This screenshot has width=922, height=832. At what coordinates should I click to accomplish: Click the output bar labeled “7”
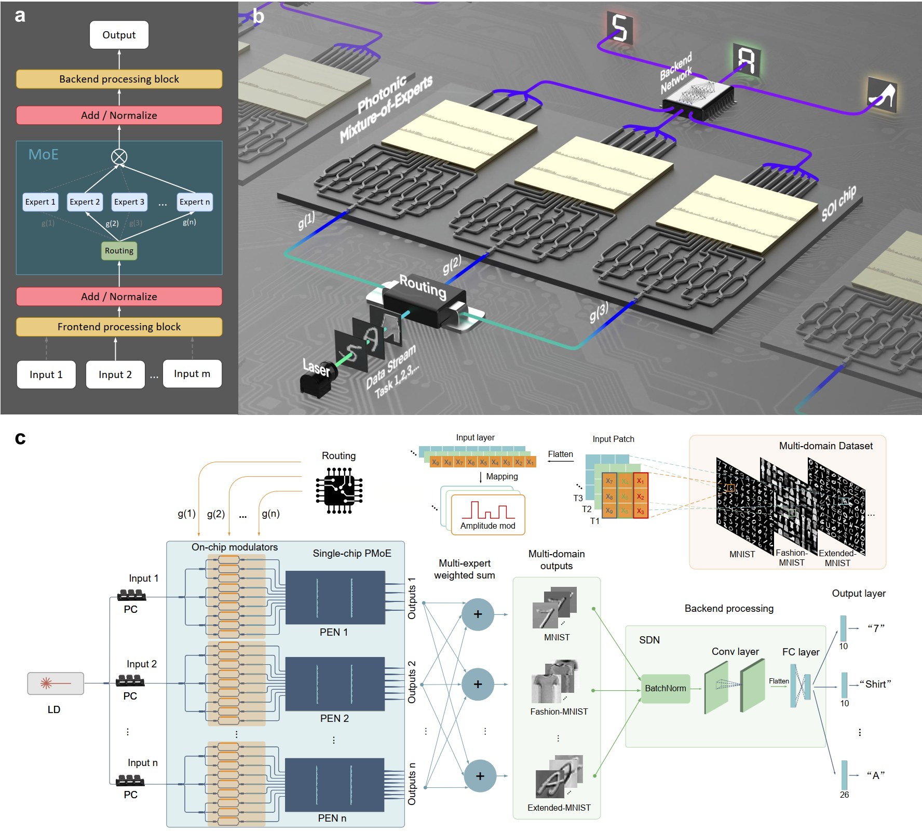coord(843,628)
